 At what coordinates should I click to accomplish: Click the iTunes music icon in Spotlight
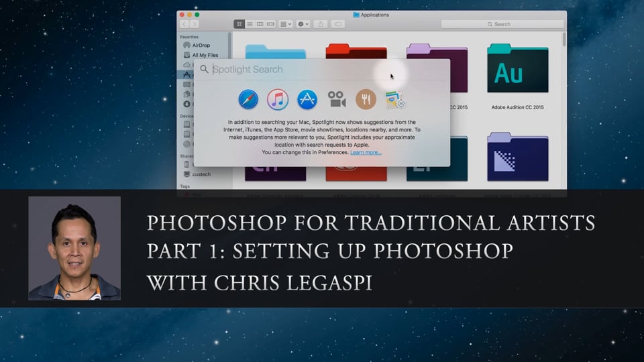pos(278,99)
